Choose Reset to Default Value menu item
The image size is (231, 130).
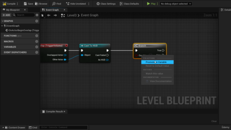(x=157, y=66)
